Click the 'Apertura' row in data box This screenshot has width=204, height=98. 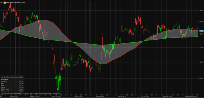pyautogui.click(x=12, y=82)
